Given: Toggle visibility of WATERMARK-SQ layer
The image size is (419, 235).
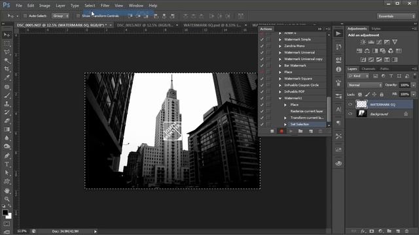Looking at the screenshot, I should click(350, 104).
